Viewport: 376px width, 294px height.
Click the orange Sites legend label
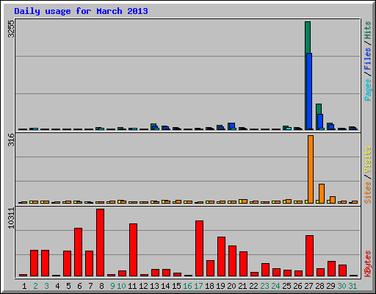(368, 193)
